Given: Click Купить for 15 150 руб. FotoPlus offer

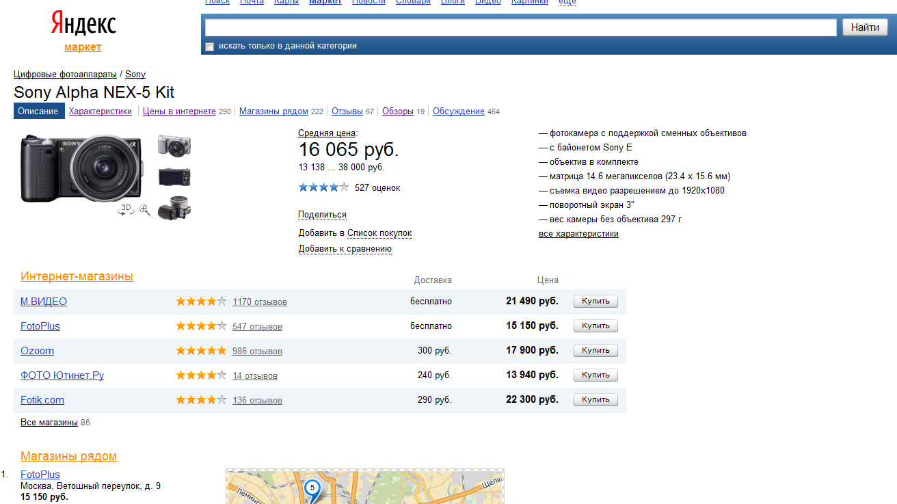Looking at the screenshot, I should coord(595,326).
